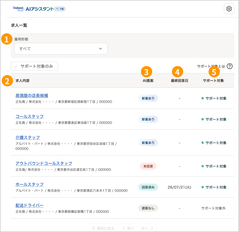Click サポート対象 status in 介護スタッフ row

tap(214, 143)
